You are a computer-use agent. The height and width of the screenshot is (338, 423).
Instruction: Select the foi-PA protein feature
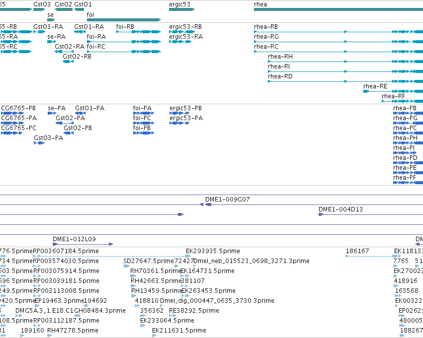144,113
